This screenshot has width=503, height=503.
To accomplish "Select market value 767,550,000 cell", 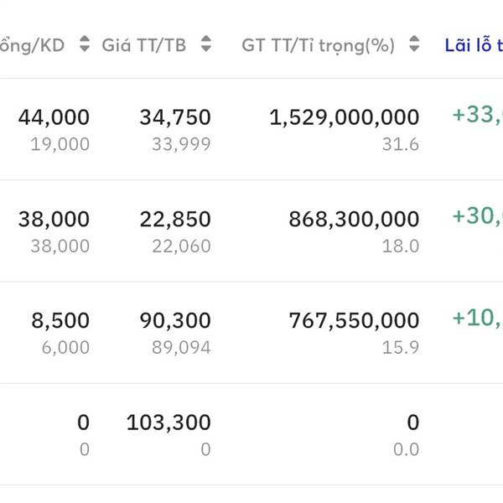I will coord(354,321).
